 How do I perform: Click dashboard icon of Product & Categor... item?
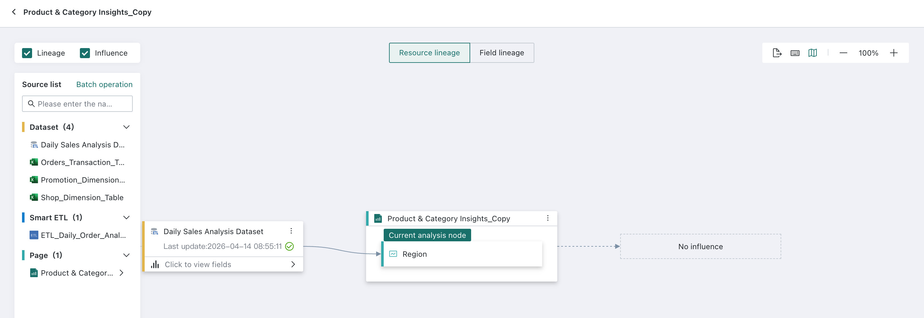point(34,273)
